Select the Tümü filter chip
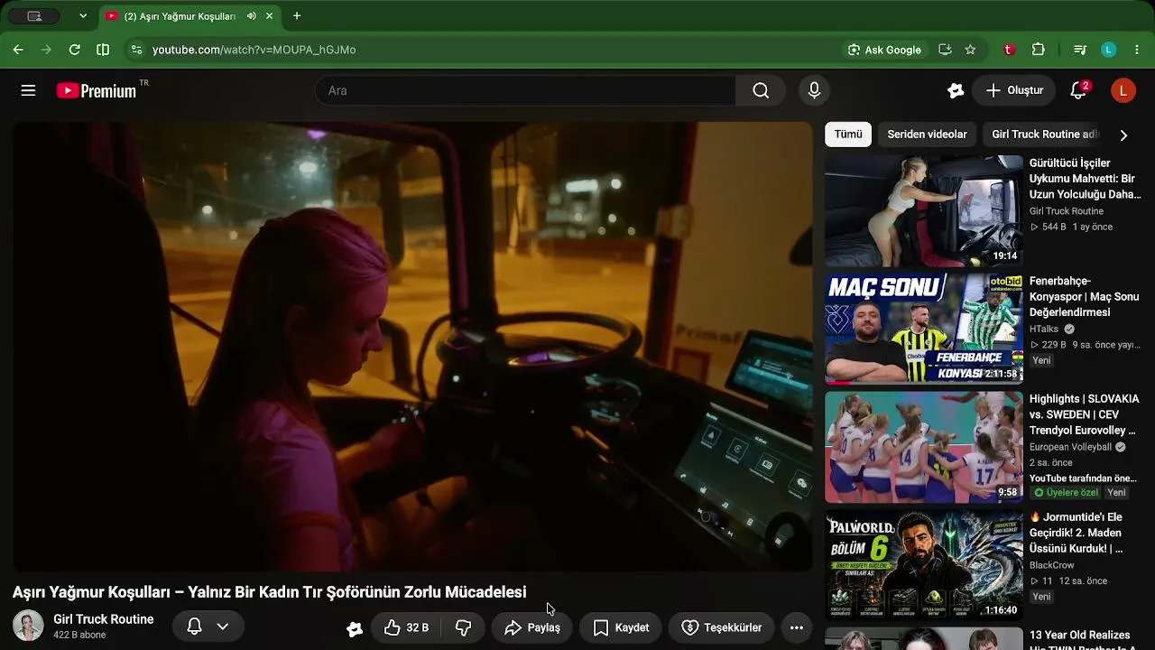 pos(848,135)
